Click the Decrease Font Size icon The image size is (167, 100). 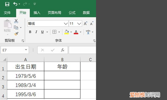(x=92, y=24)
